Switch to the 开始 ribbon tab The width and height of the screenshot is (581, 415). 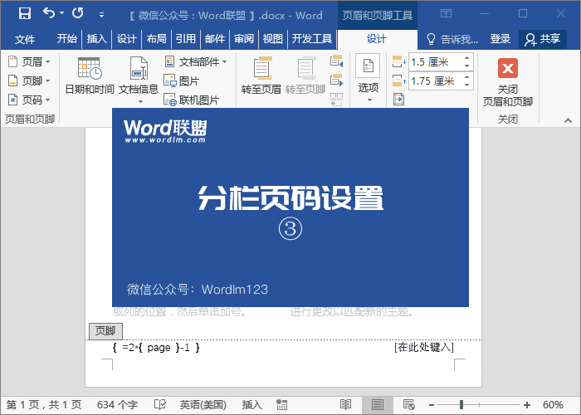(67, 38)
